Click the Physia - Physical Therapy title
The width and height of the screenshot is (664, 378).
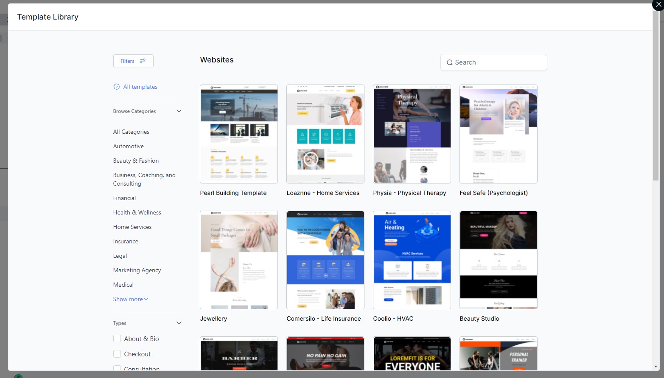pyautogui.click(x=409, y=193)
